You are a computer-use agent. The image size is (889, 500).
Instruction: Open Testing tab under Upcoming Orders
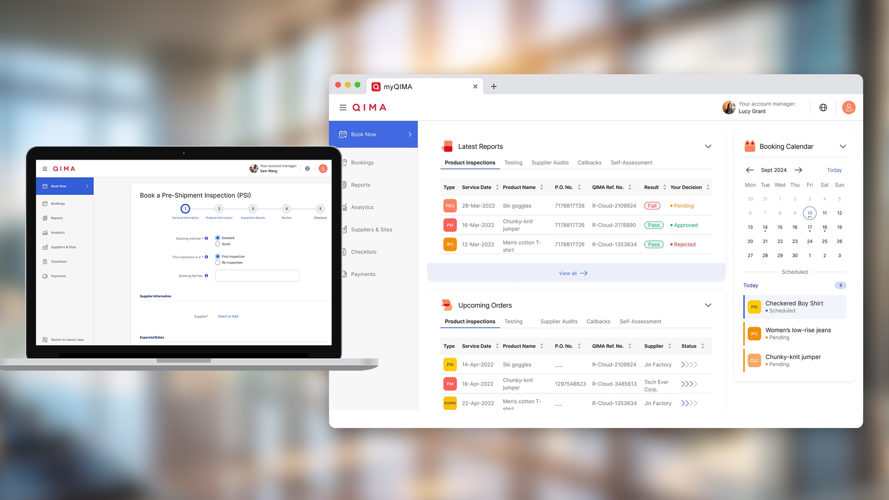[513, 321]
